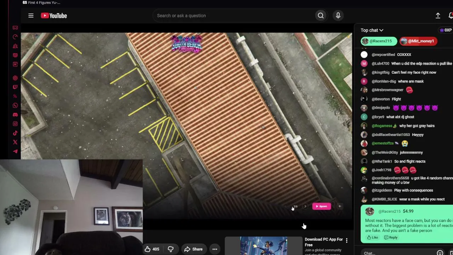This screenshot has width=453, height=255.
Task: Click the back arrow right of Spawn
Action: pyautogui.click(x=340, y=206)
